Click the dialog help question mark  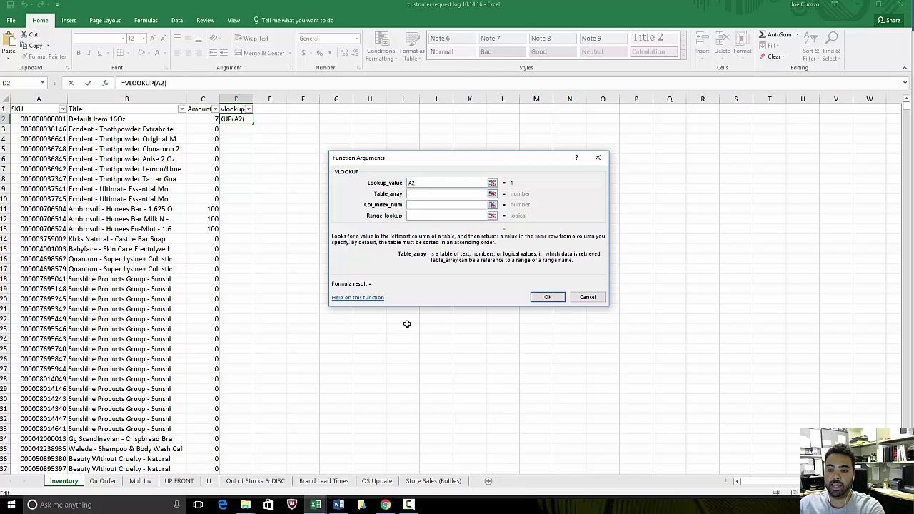tap(576, 158)
